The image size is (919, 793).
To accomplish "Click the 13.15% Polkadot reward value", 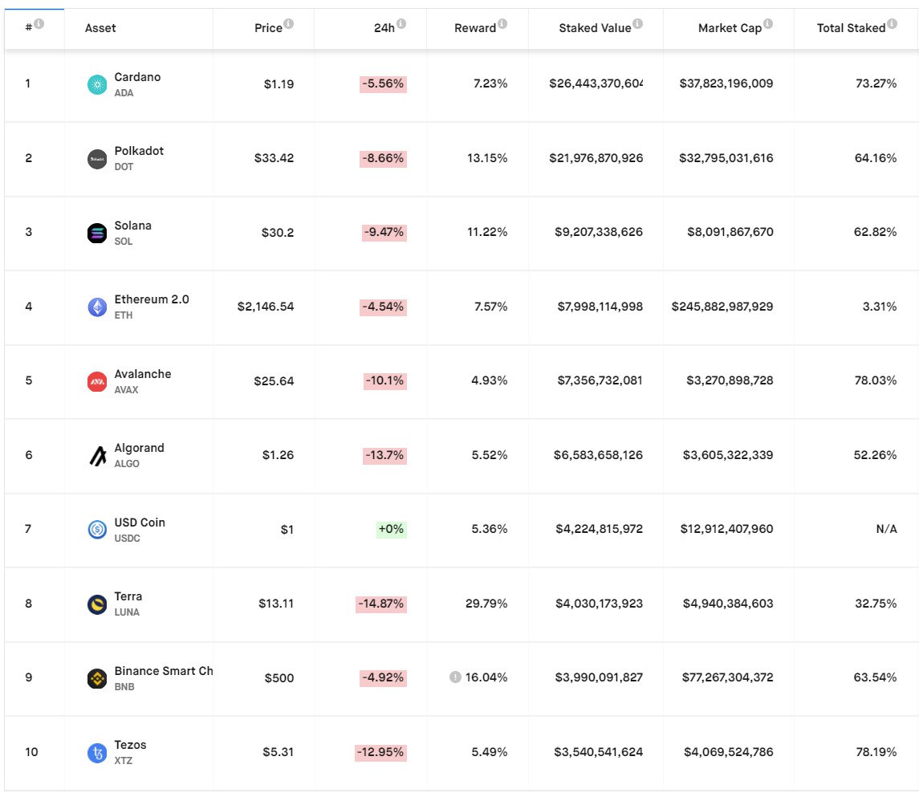I will click(487, 158).
